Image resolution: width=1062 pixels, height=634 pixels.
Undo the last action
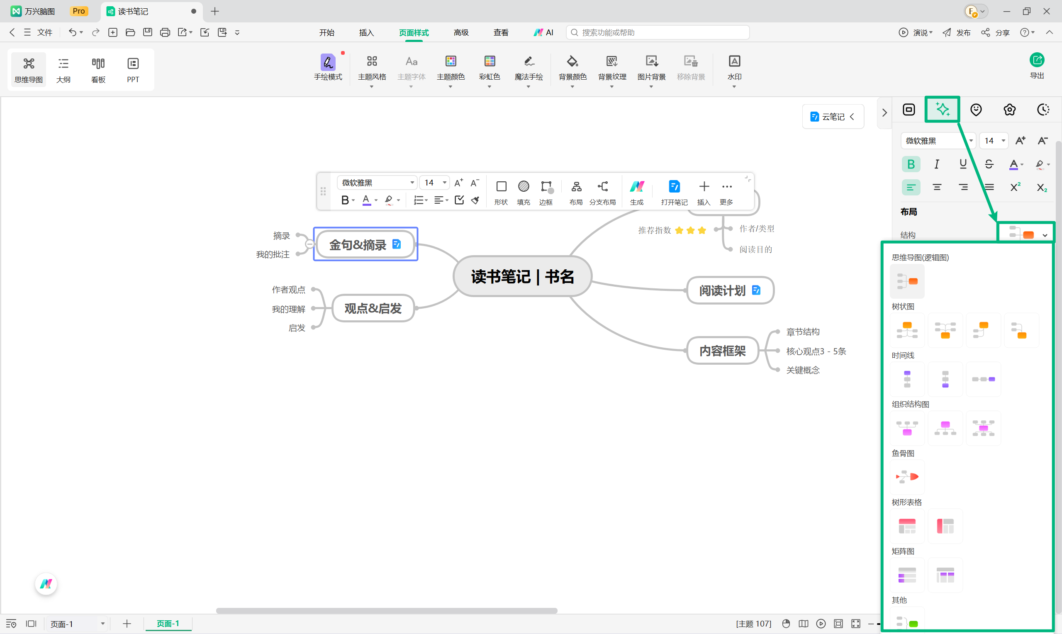73,32
